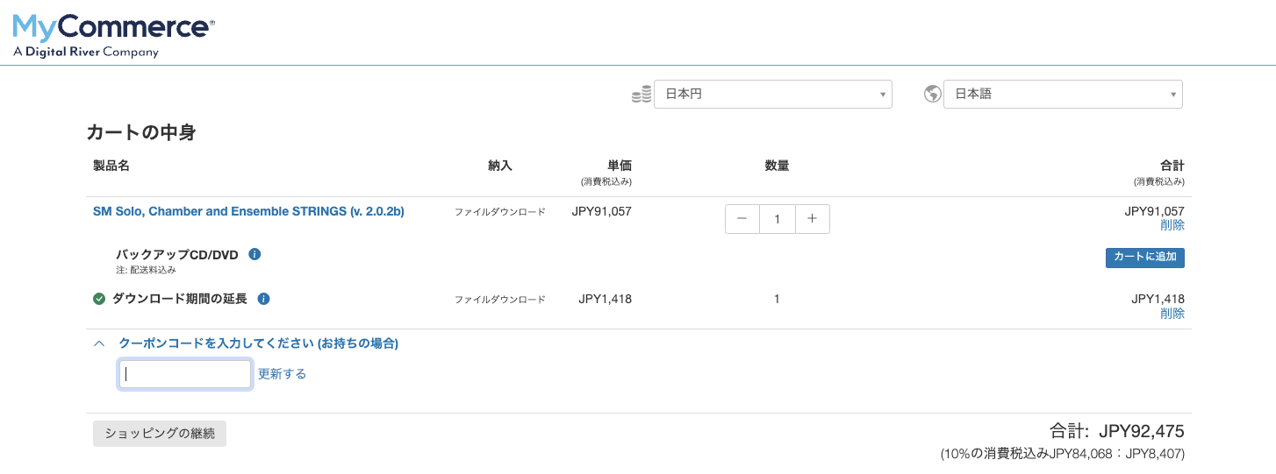Click the quantity field showing 1
Viewport: 1276px width, 474px height.
coord(777,219)
